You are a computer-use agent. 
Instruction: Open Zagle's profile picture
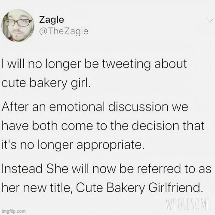pyautogui.click(x=18, y=26)
